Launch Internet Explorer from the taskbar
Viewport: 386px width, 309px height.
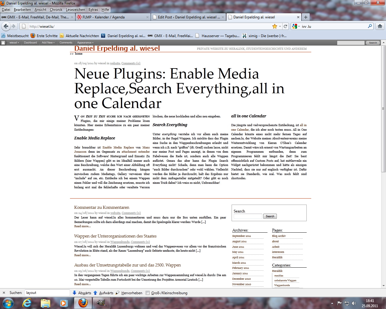pos(27,303)
